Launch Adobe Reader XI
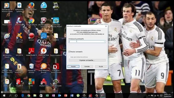The width and height of the screenshot is (174, 98). coord(32,52)
